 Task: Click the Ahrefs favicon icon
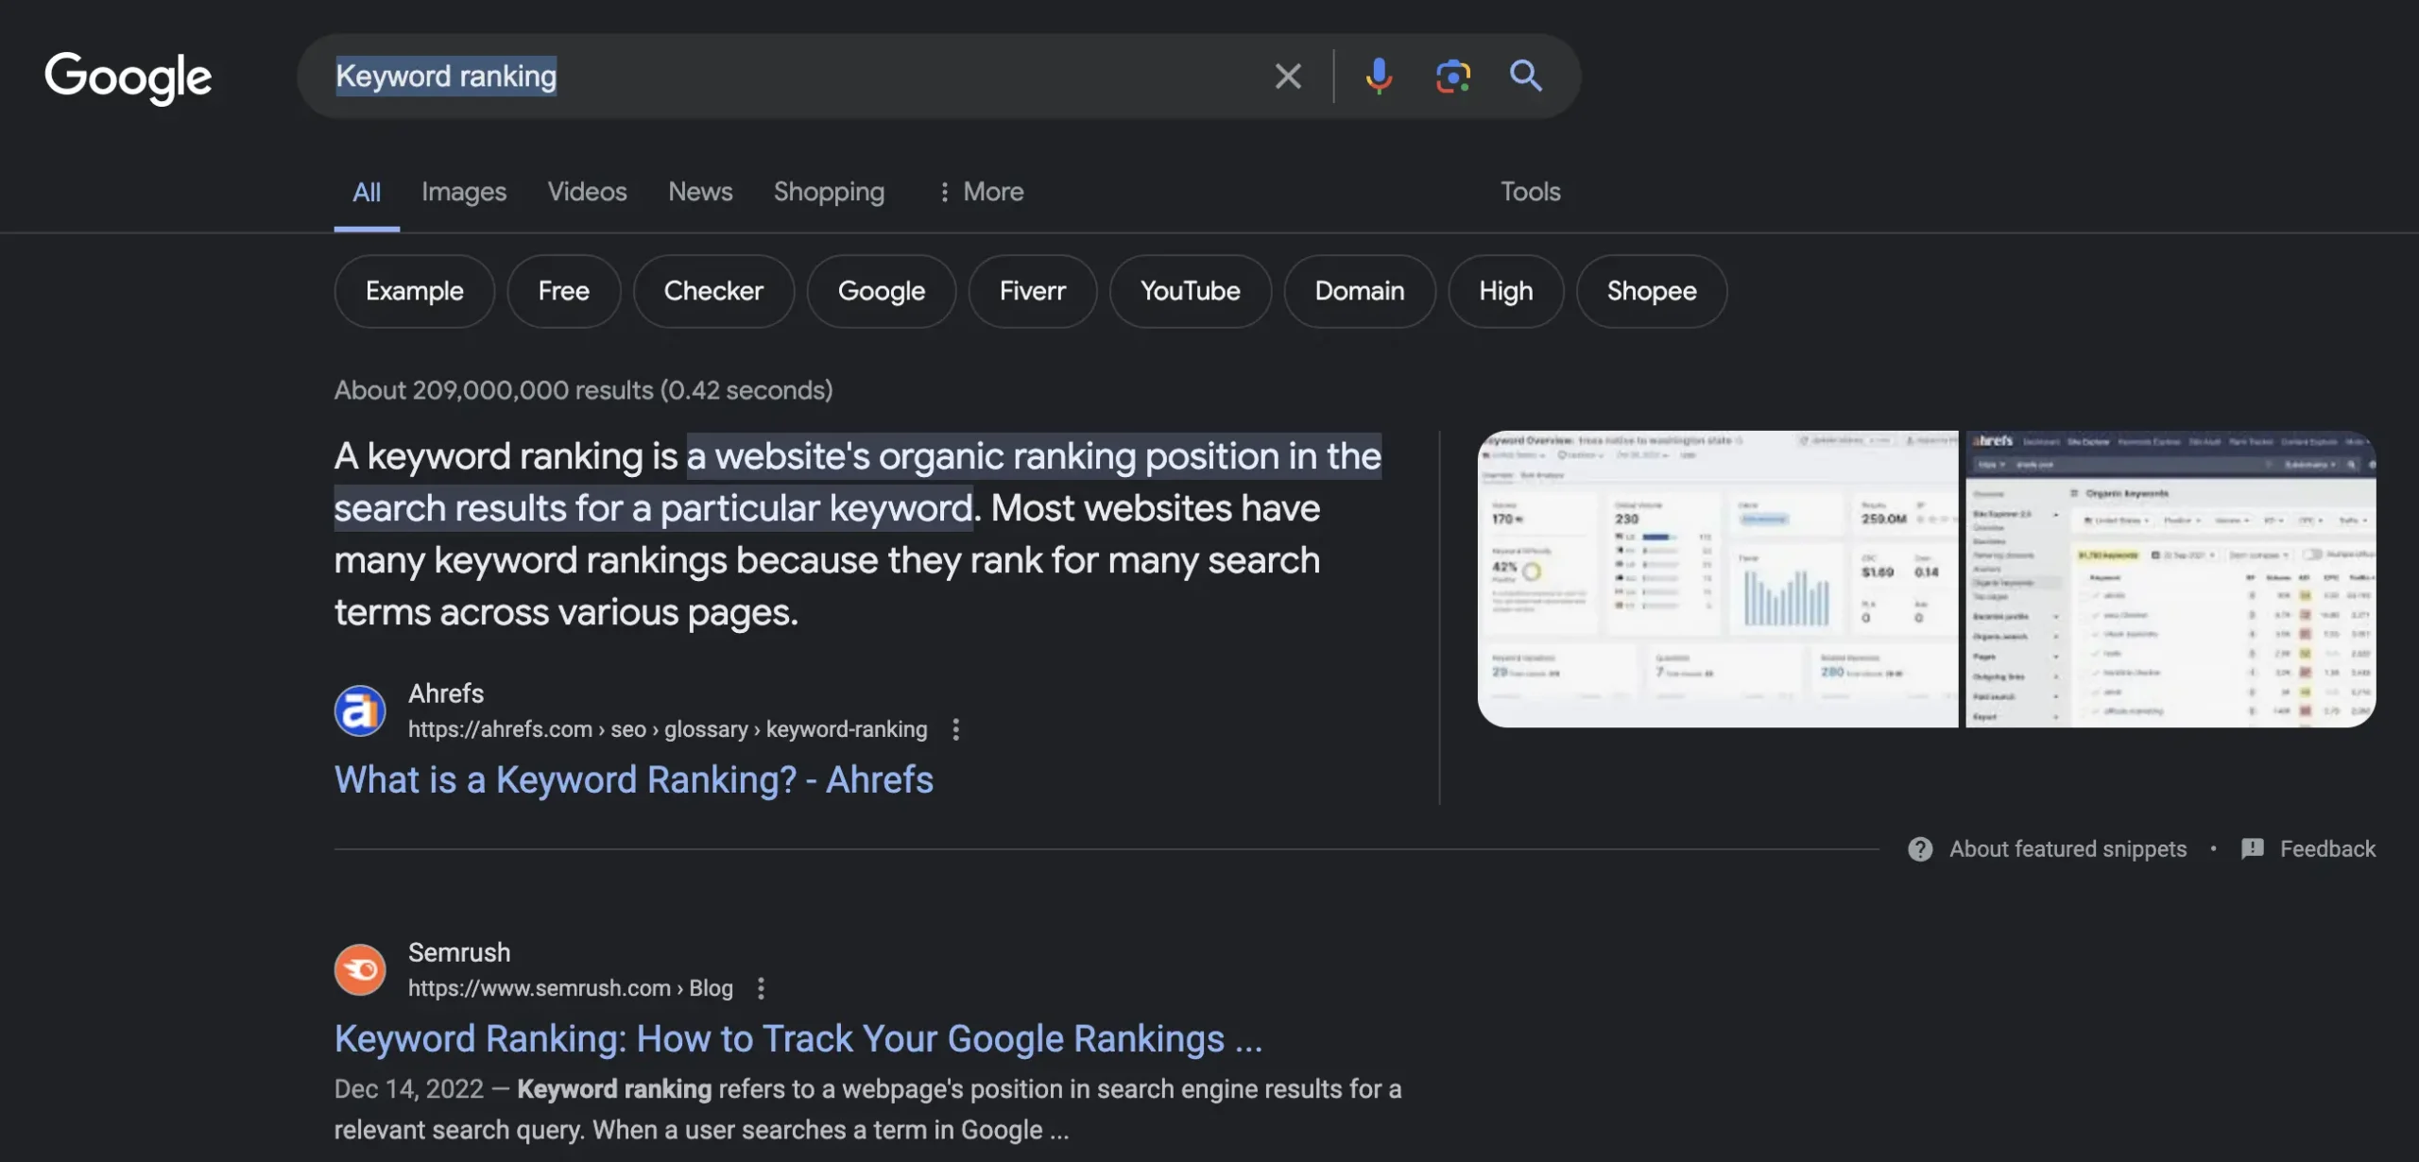(360, 710)
